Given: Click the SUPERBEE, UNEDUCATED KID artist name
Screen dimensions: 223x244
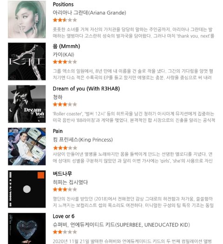Looking at the screenshot, I should (121, 225).
